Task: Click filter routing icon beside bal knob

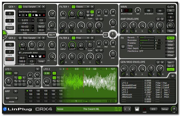Action: point(106,35)
